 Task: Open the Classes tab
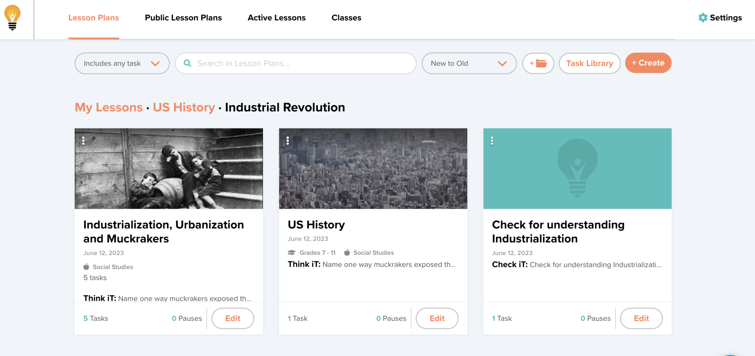346,18
